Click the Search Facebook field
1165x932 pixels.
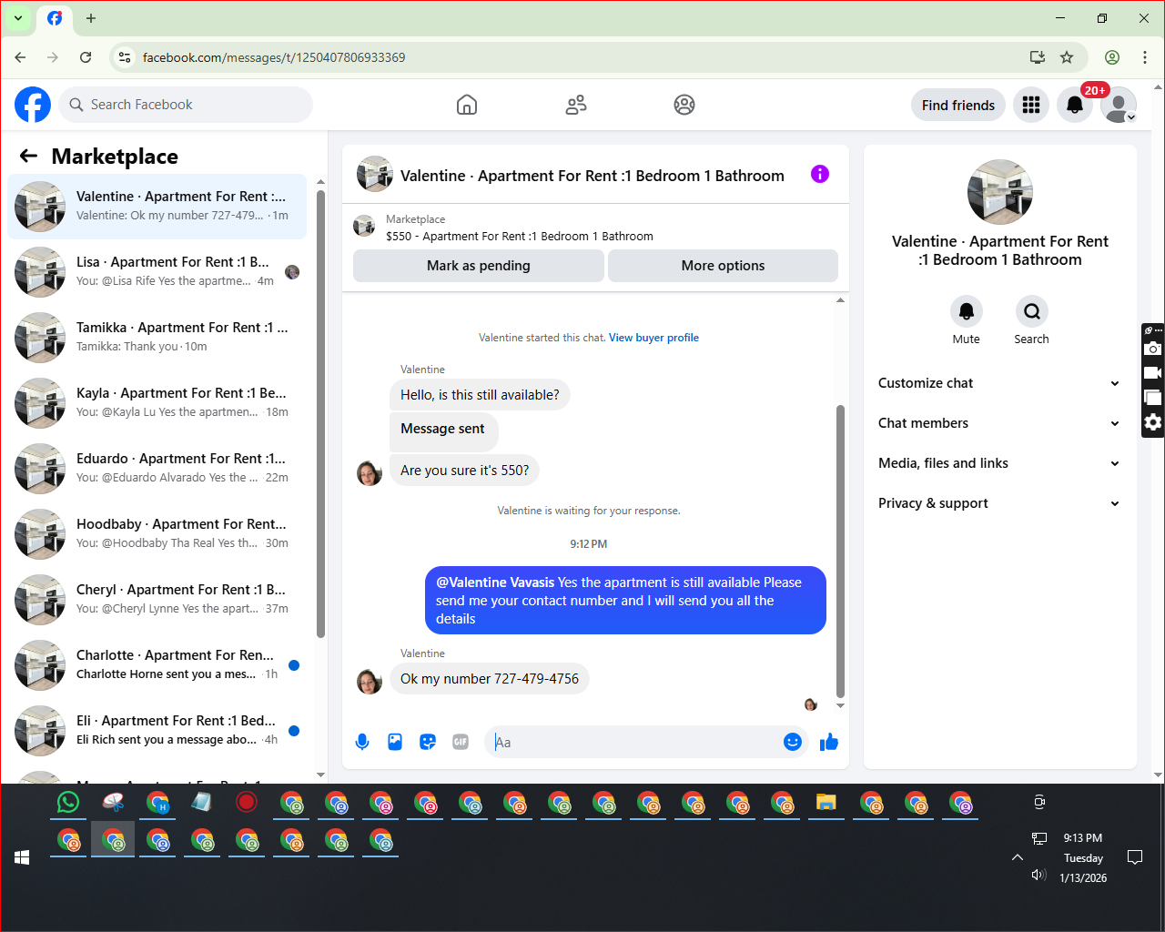pos(186,105)
